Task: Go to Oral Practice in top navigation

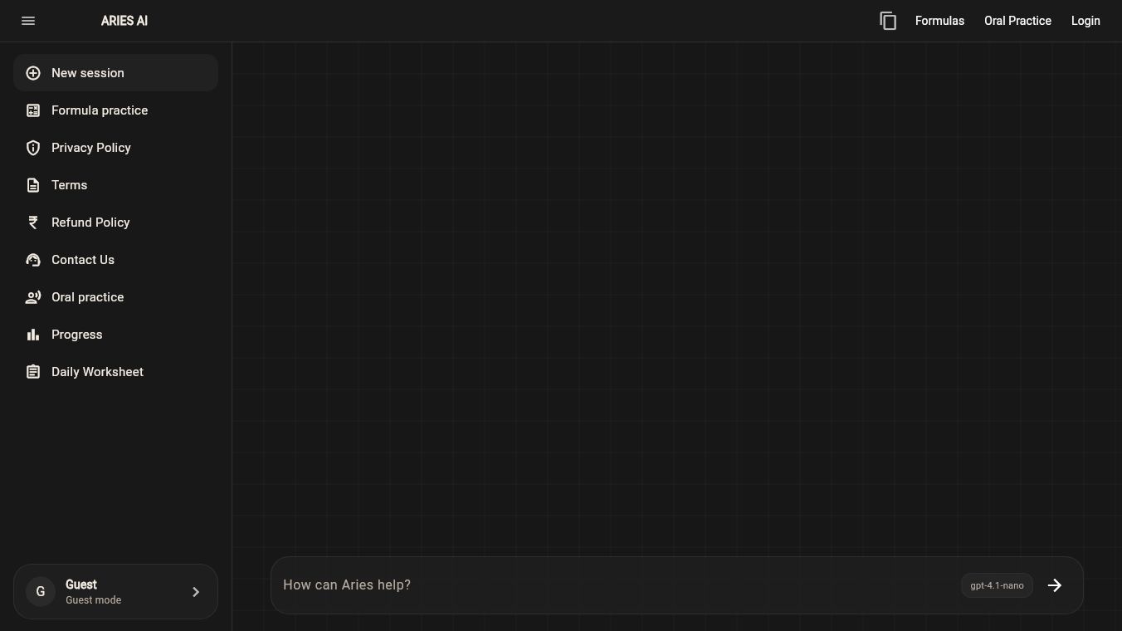Action: [1017, 21]
